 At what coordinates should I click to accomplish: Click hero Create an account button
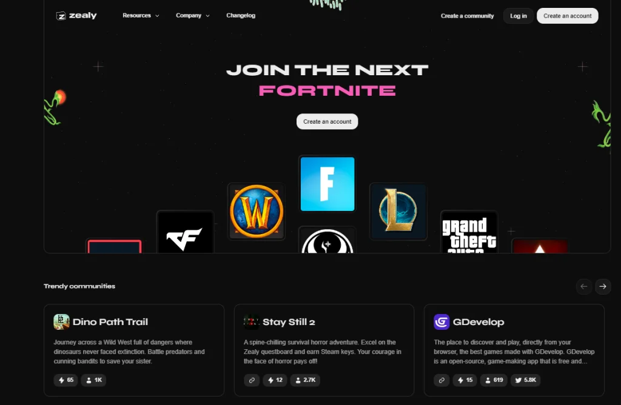[x=327, y=121]
